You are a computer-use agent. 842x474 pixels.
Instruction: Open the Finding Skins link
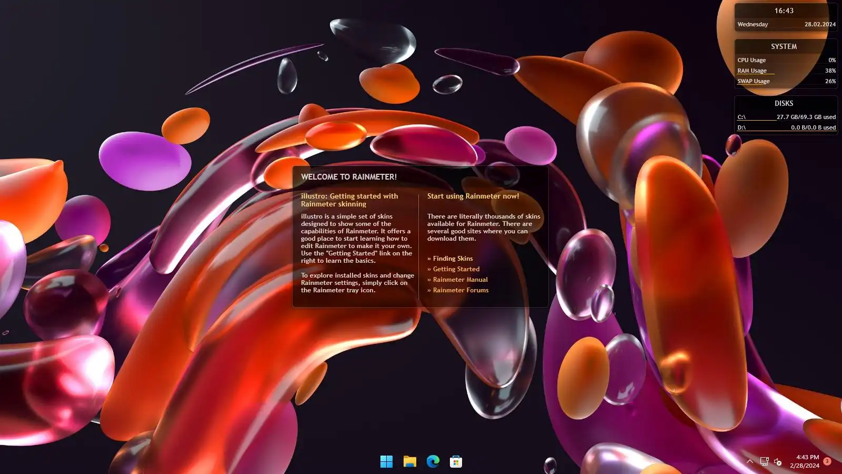453,259
